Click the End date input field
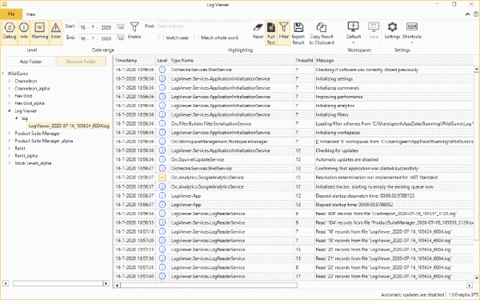Image resolution: width=480 pixels, height=300 pixels. point(98,38)
